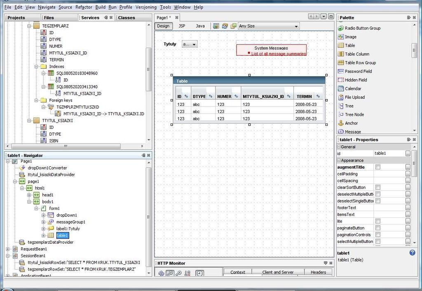Image resolution: width=422 pixels, height=291 pixels.
Task: Click the Navigator vertical scrollbar
Action: [148, 217]
